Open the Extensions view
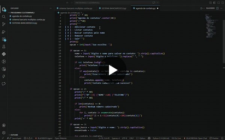Screen dimensions: 225x140 click(4, 39)
